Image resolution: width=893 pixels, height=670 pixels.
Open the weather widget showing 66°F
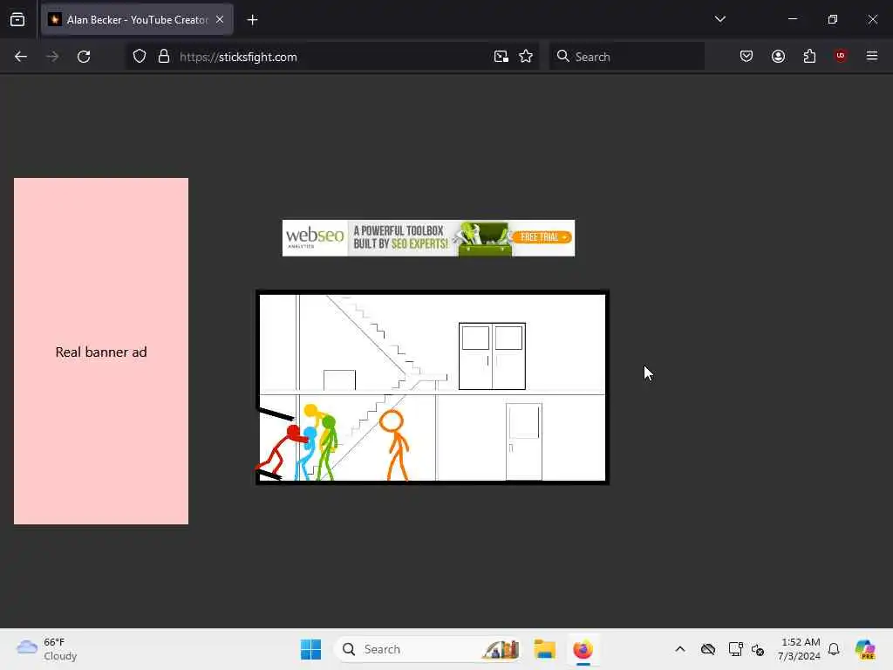pyautogui.click(x=47, y=649)
